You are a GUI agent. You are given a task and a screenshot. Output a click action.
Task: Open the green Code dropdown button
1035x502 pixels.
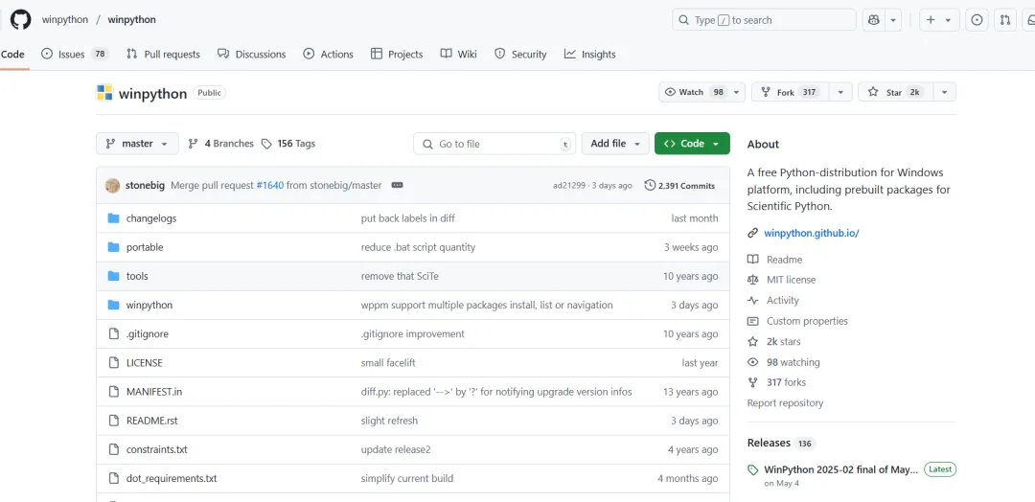[x=693, y=143]
